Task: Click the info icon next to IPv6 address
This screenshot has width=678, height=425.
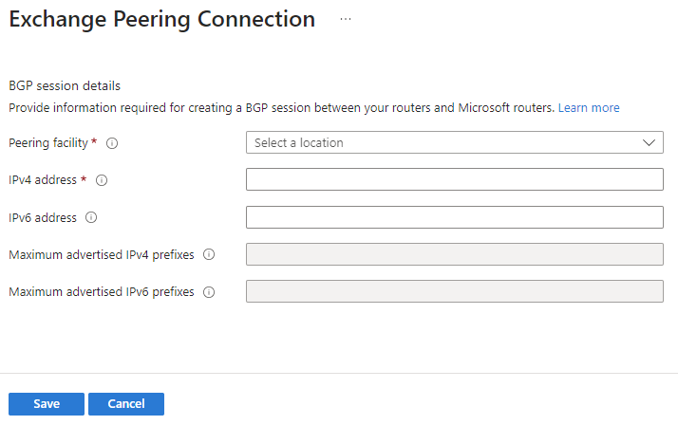Action: (x=91, y=217)
